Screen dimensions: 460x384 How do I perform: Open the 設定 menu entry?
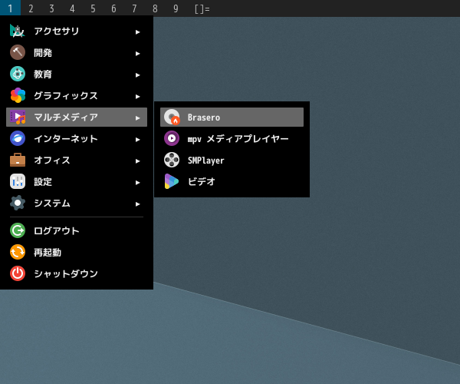pyautogui.click(x=77, y=181)
